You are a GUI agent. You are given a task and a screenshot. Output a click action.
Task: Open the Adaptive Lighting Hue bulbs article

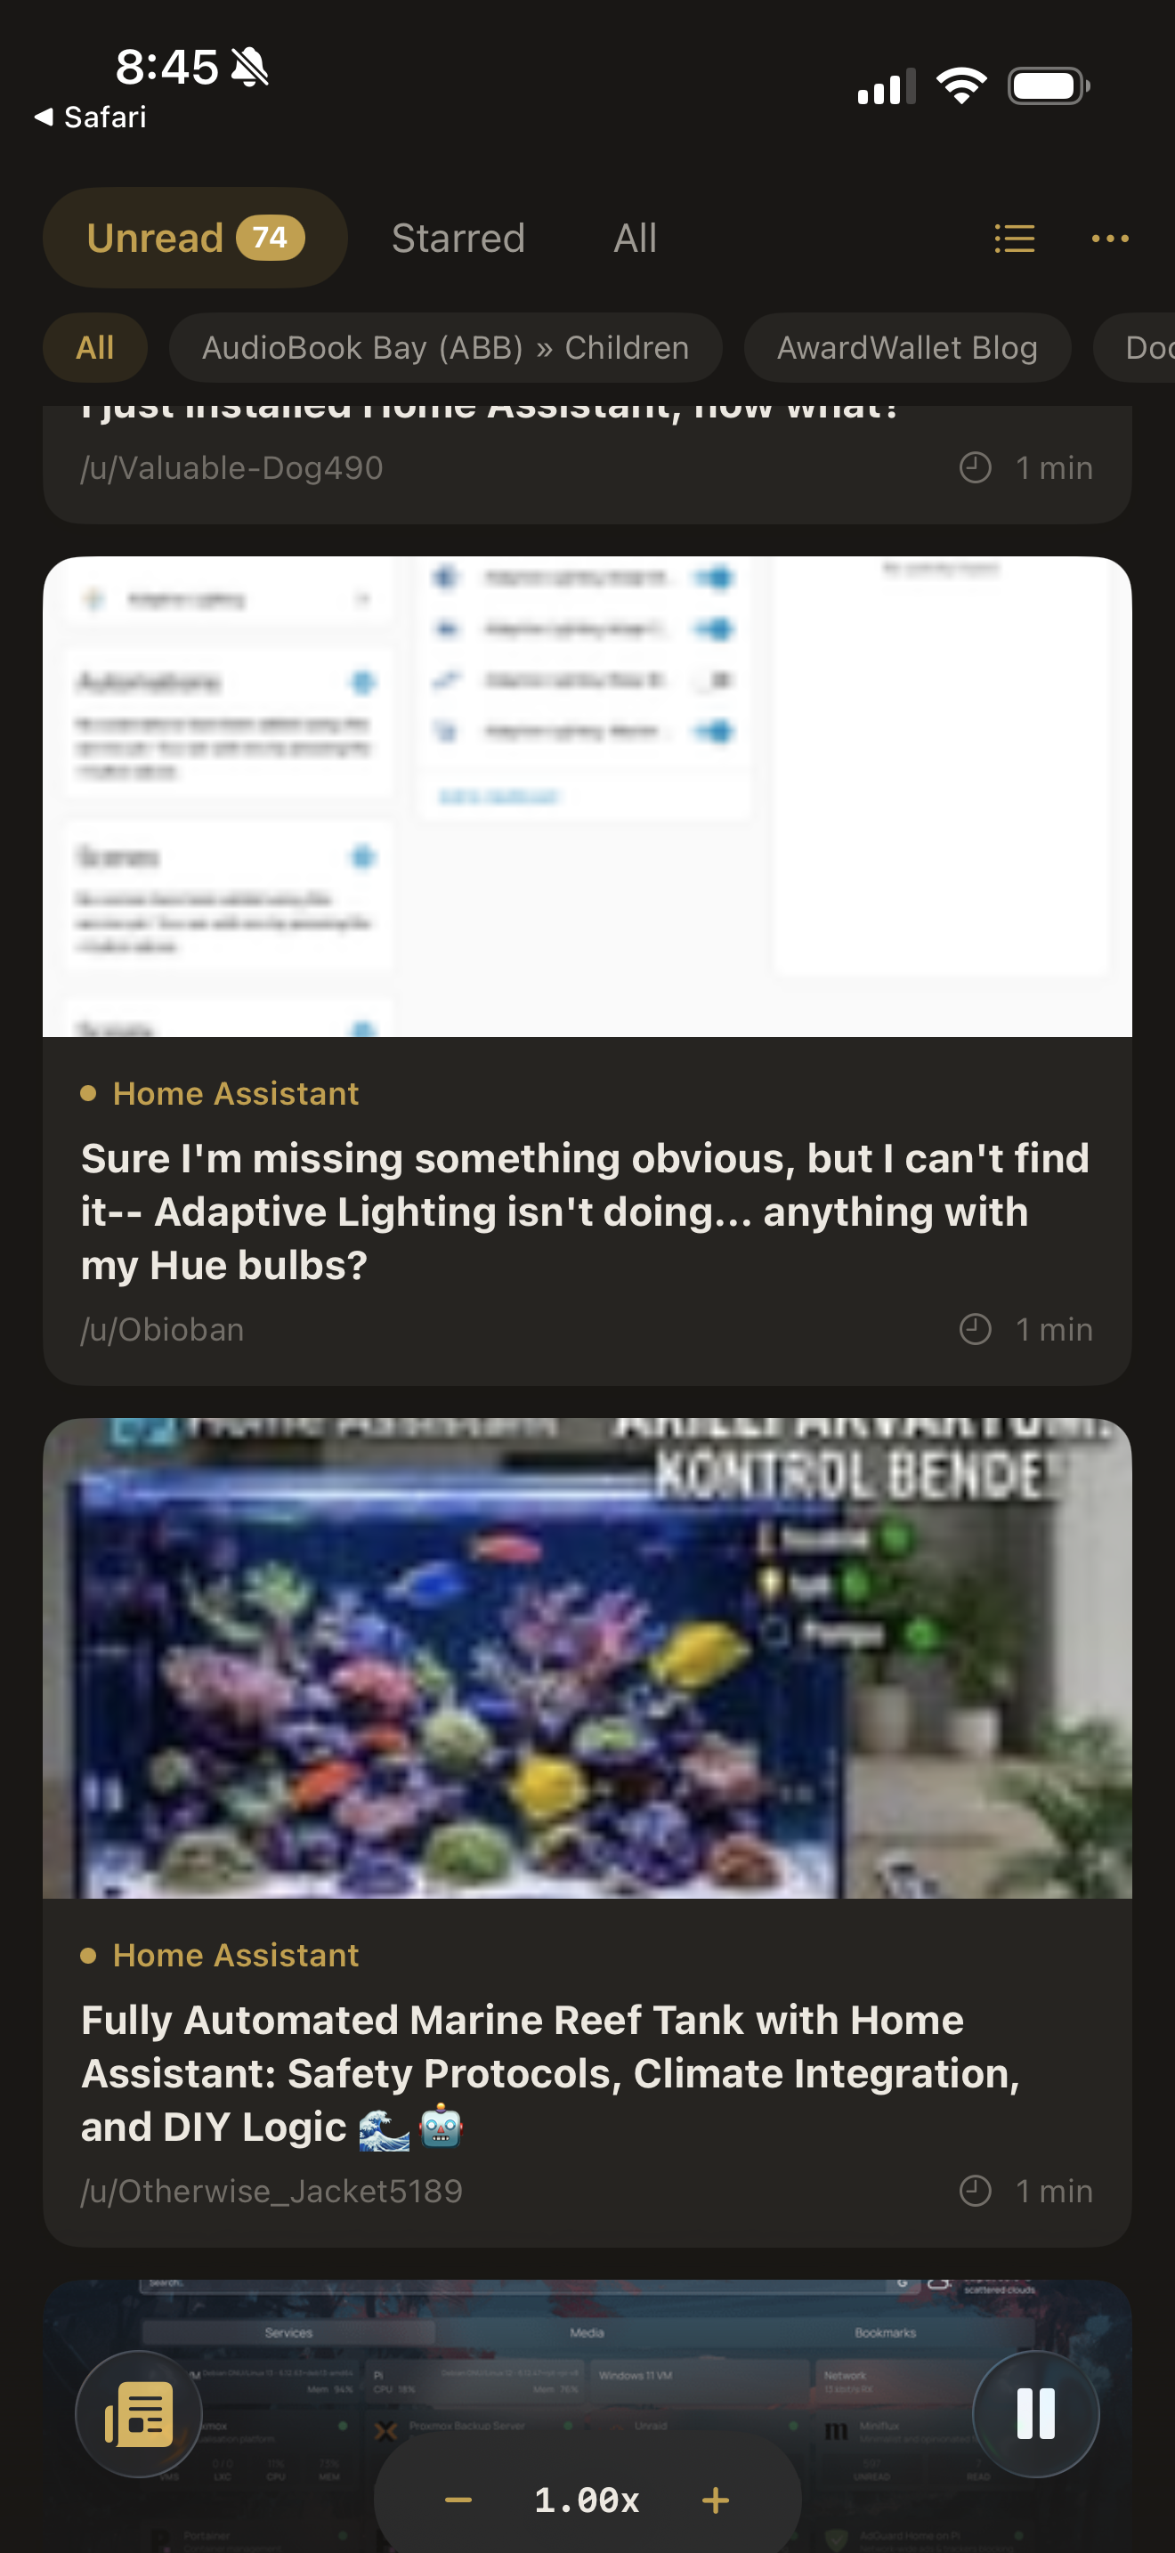coord(587,1212)
